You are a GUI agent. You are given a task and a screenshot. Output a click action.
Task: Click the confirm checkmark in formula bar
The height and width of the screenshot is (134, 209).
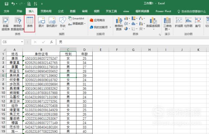43,42
